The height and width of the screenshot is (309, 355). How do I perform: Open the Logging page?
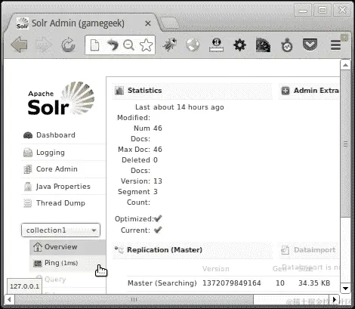[51, 153]
